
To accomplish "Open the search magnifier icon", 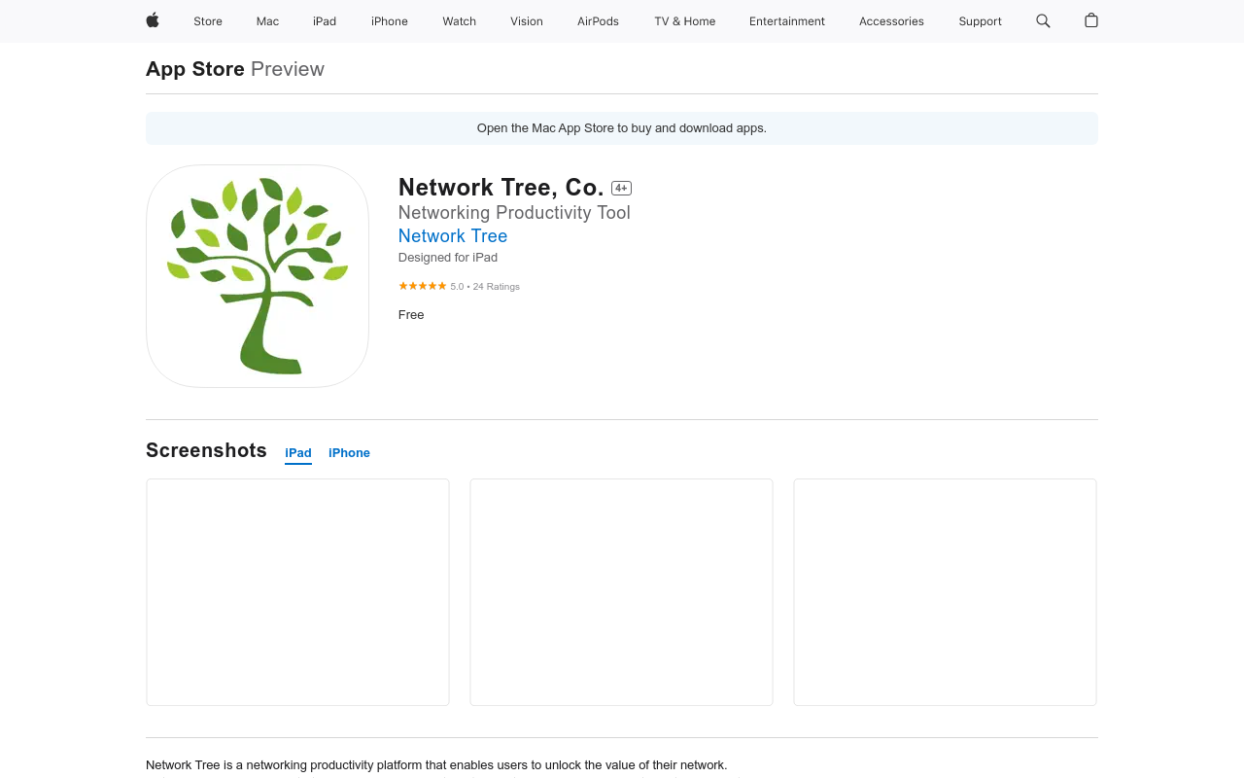I will tap(1043, 20).
